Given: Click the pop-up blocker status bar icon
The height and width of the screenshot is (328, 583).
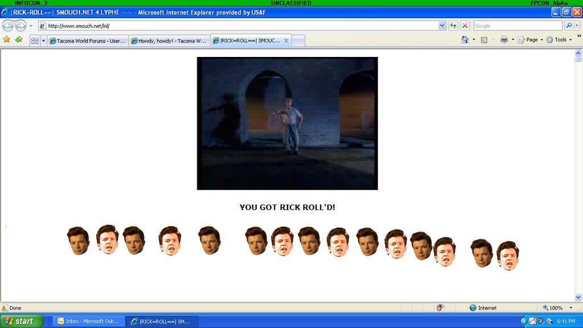Looking at the screenshot, I should (x=440, y=308).
